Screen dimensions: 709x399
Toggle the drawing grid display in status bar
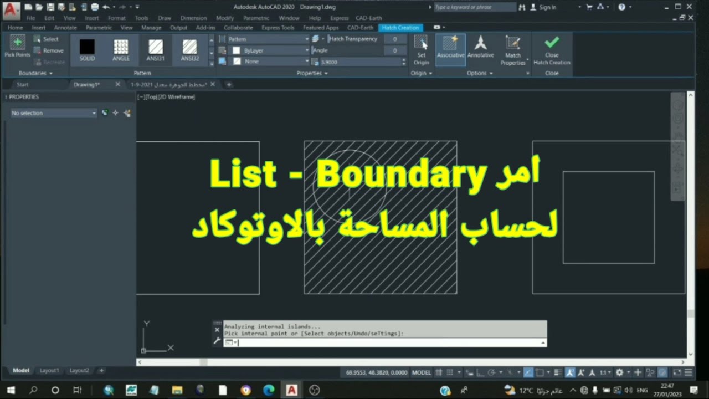(439, 372)
